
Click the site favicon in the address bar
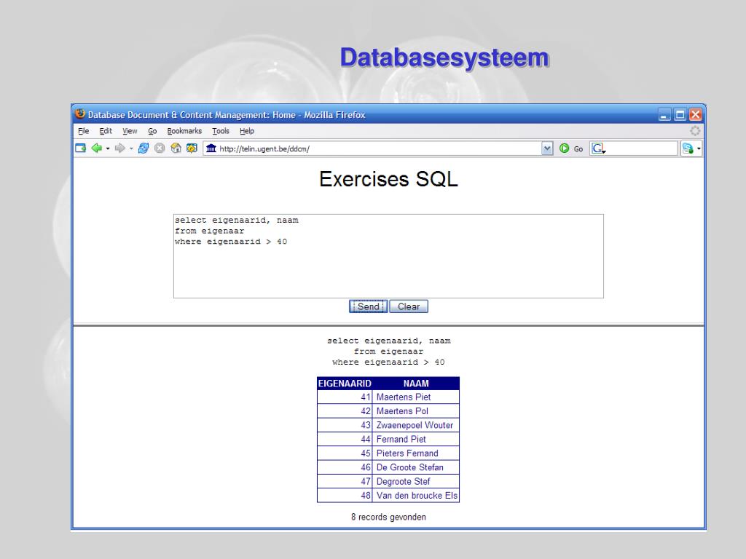(x=211, y=148)
